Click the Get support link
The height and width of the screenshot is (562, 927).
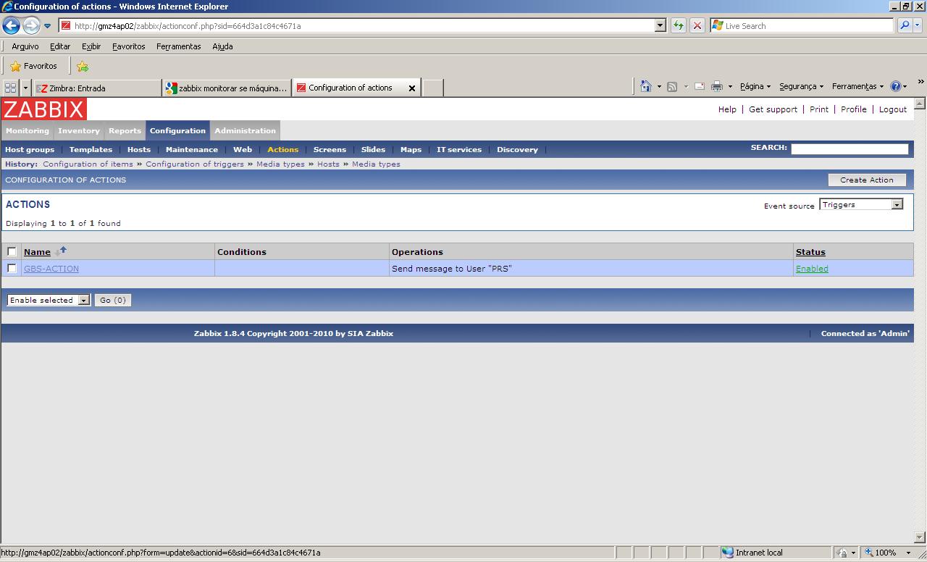coord(773,109)
